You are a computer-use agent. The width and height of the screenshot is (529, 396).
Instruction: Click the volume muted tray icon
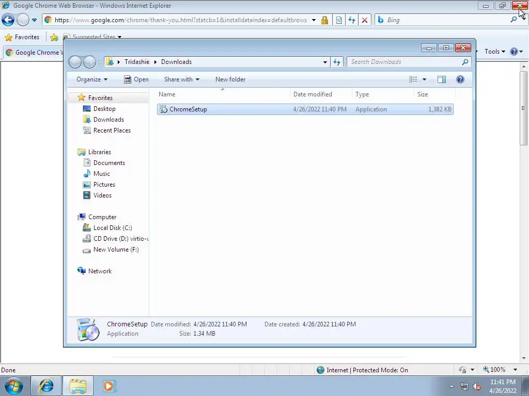click(x=477, y=386)
